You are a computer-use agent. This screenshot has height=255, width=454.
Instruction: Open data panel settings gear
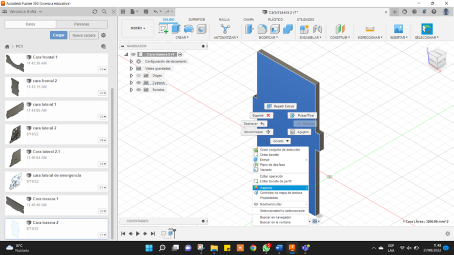104,35
